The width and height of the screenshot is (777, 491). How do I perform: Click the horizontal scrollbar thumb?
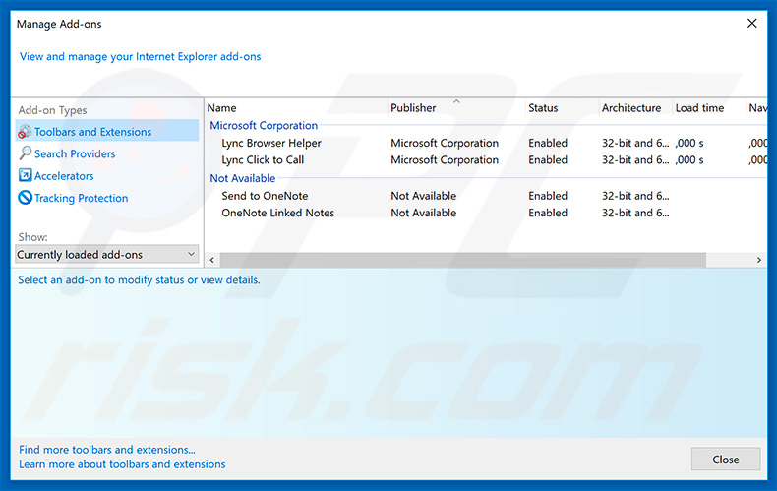pos(463,260)
